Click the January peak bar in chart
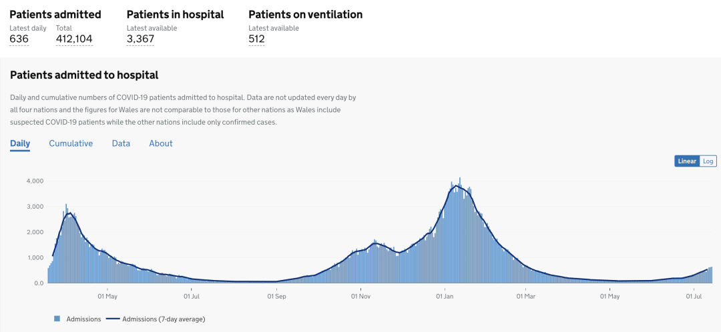Image resolution: width=721 pixels, height=332 pixels. click(460, 229)
